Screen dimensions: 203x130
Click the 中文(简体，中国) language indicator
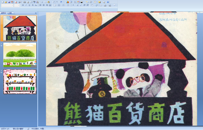(x=38, y=129)
